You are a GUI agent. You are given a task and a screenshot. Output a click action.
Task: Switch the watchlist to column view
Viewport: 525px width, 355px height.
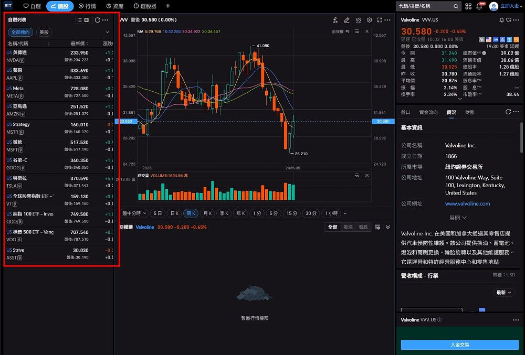pos(87,20)
